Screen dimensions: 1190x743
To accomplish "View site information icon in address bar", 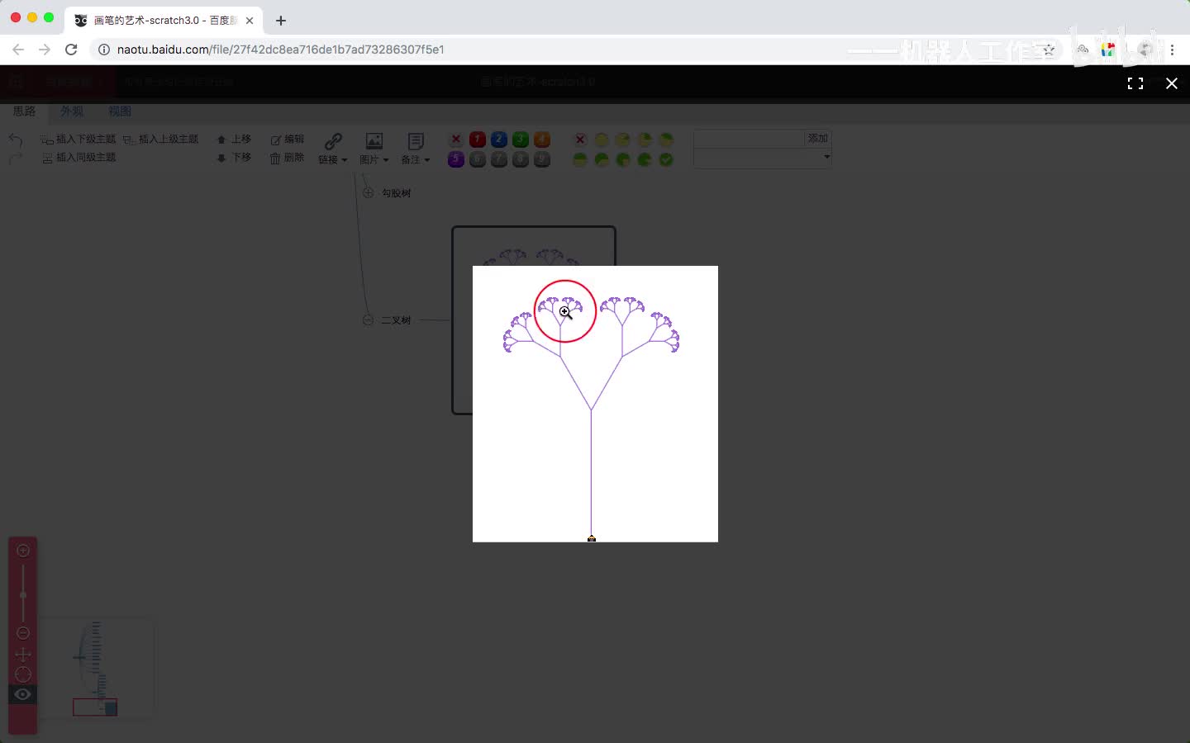I will [104, 50].
